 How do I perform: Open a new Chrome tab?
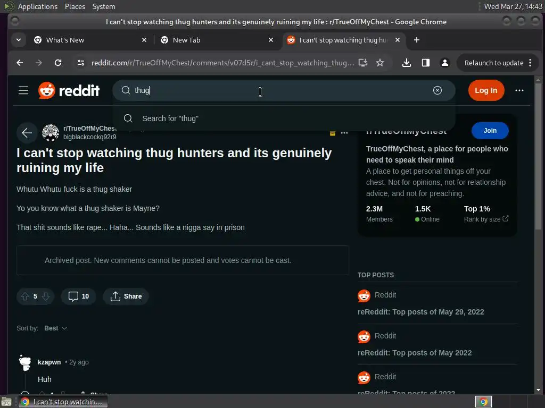[416, 40]
